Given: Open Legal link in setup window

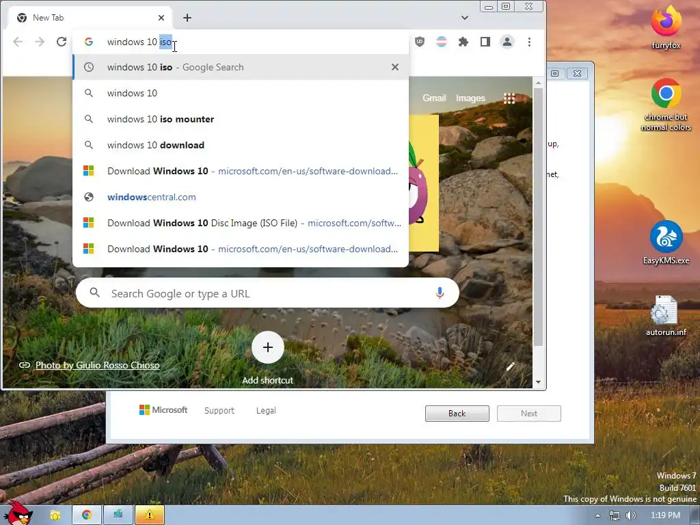Looking at the screenshot, I should [x=266, y=410].
